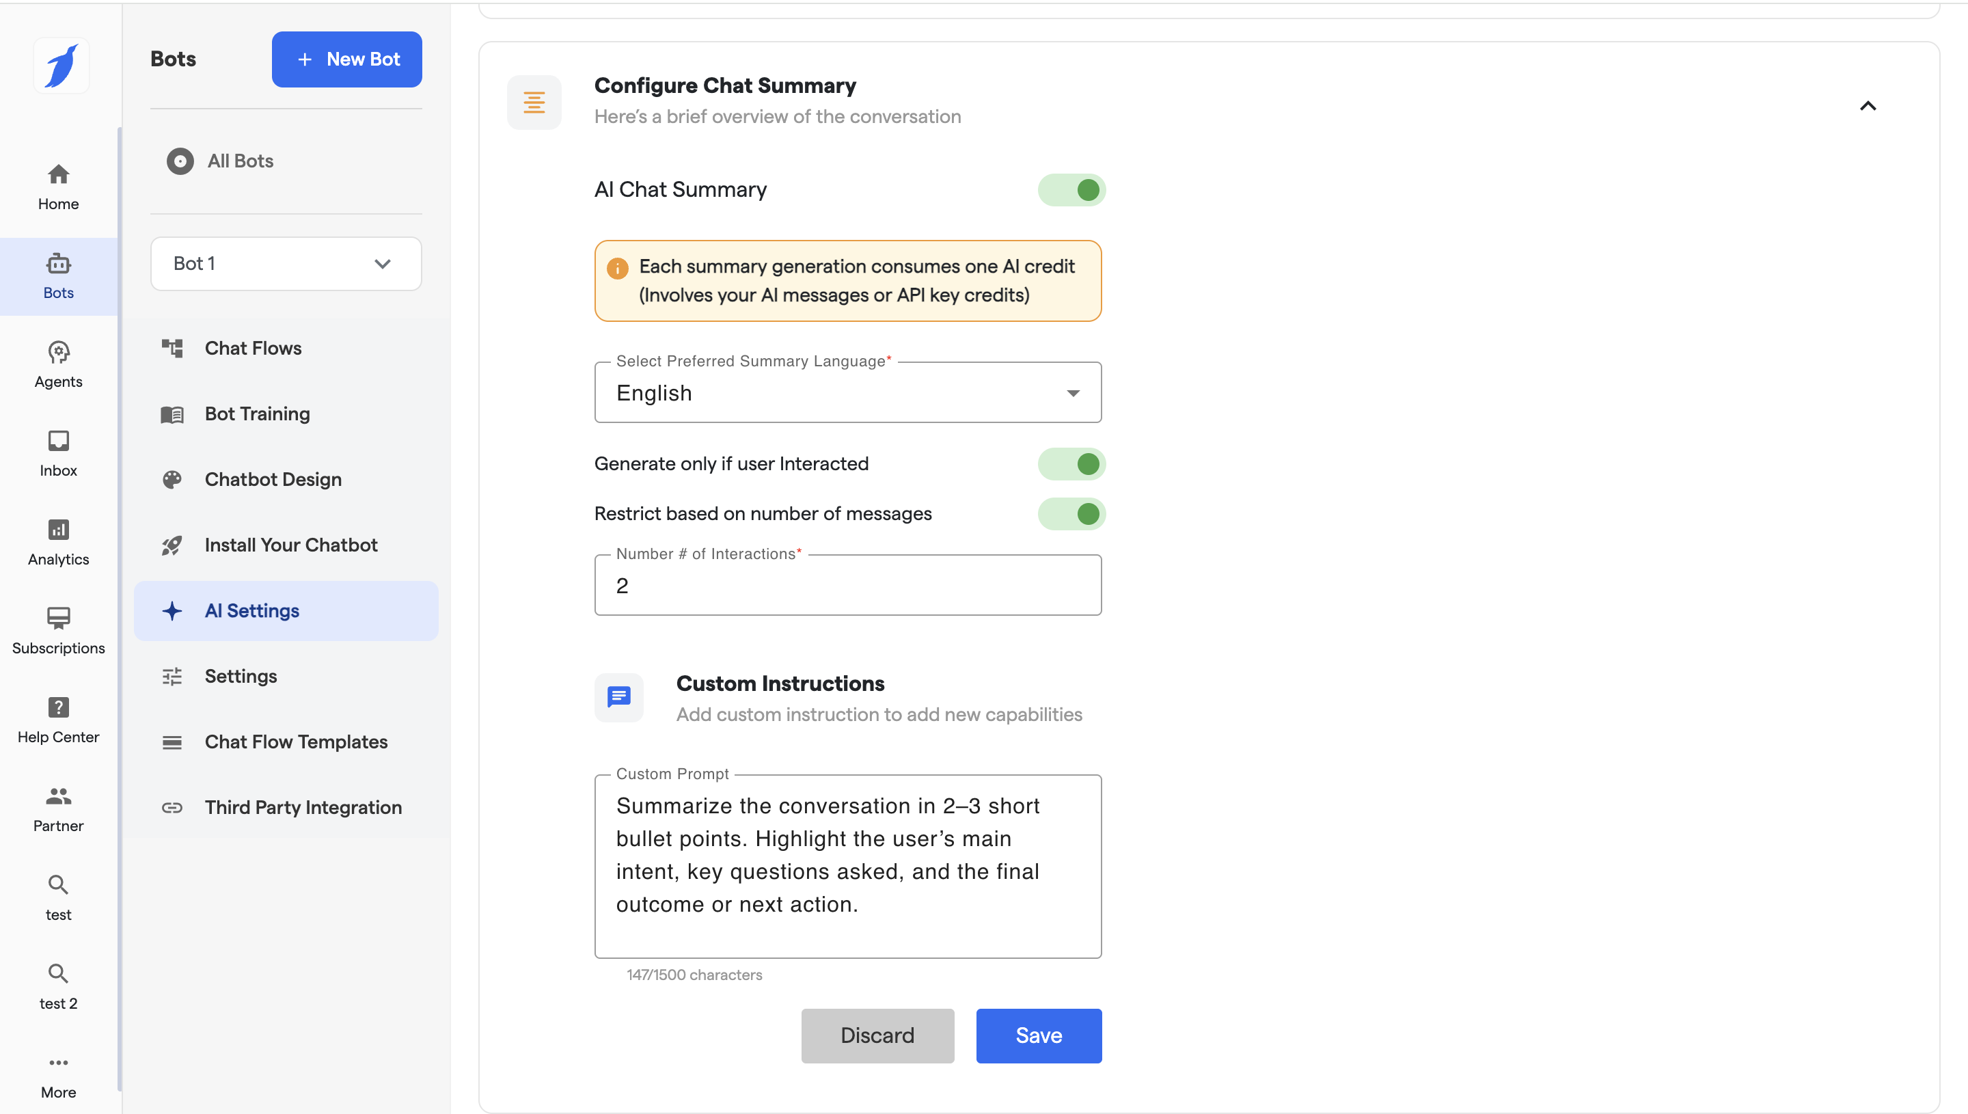The image size is (1968, 1114).
Task: Click the New Bot button
Action: tap(346, 59)
